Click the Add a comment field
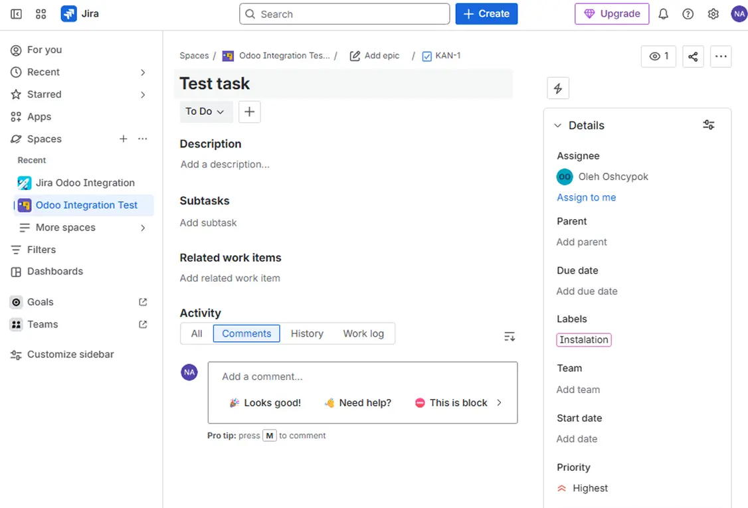This screenshot has width=748, height=508. 362,377
